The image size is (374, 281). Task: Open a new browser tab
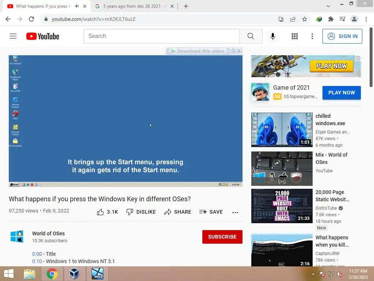(186, 6)
